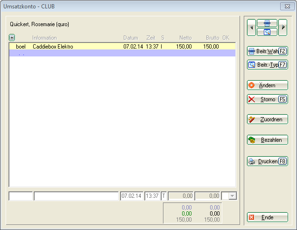Click the Datum column header
Image resolution: width=297 pixels, height=230 pixels.
point(131,38)
